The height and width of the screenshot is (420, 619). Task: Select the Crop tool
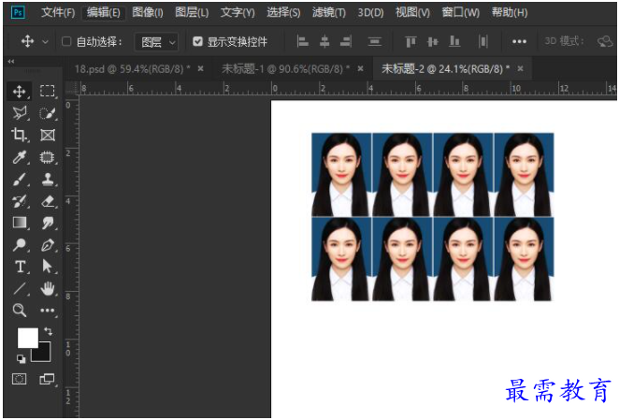pos(19,135)
